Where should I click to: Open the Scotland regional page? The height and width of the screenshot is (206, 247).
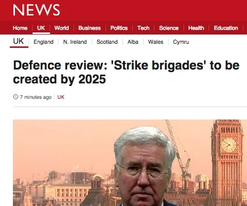point(107,42)
